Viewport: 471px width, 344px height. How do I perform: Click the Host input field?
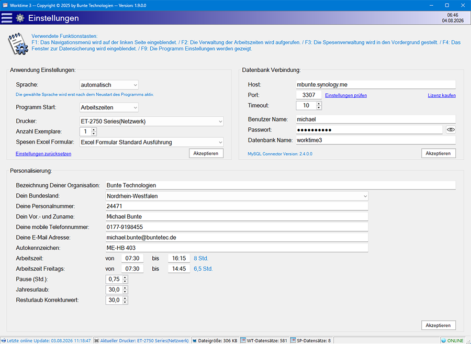pos(376,85)
